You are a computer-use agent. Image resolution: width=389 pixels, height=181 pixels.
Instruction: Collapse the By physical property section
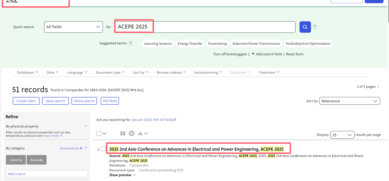tap(86, 126)
